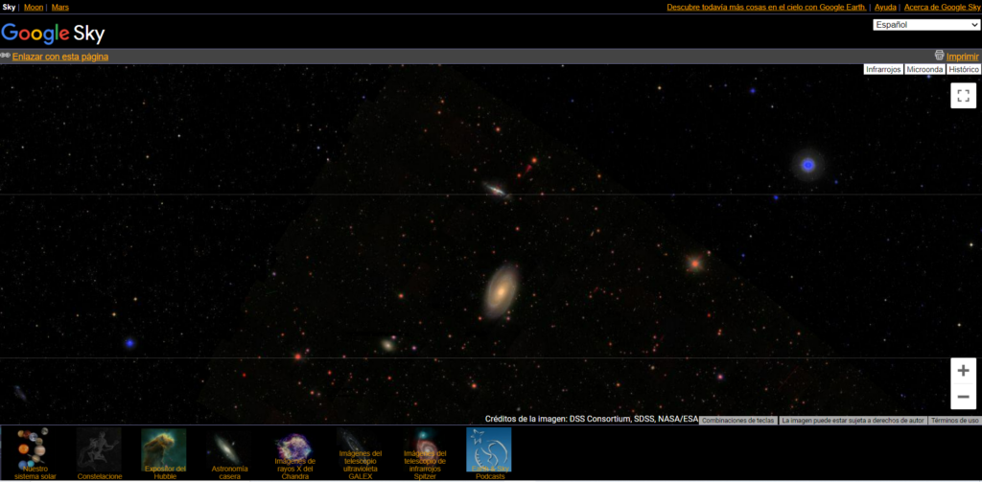The width and height of the screenshot is (982, 482).
Task: Switch to the Mars tab
Action: (60, 7)
